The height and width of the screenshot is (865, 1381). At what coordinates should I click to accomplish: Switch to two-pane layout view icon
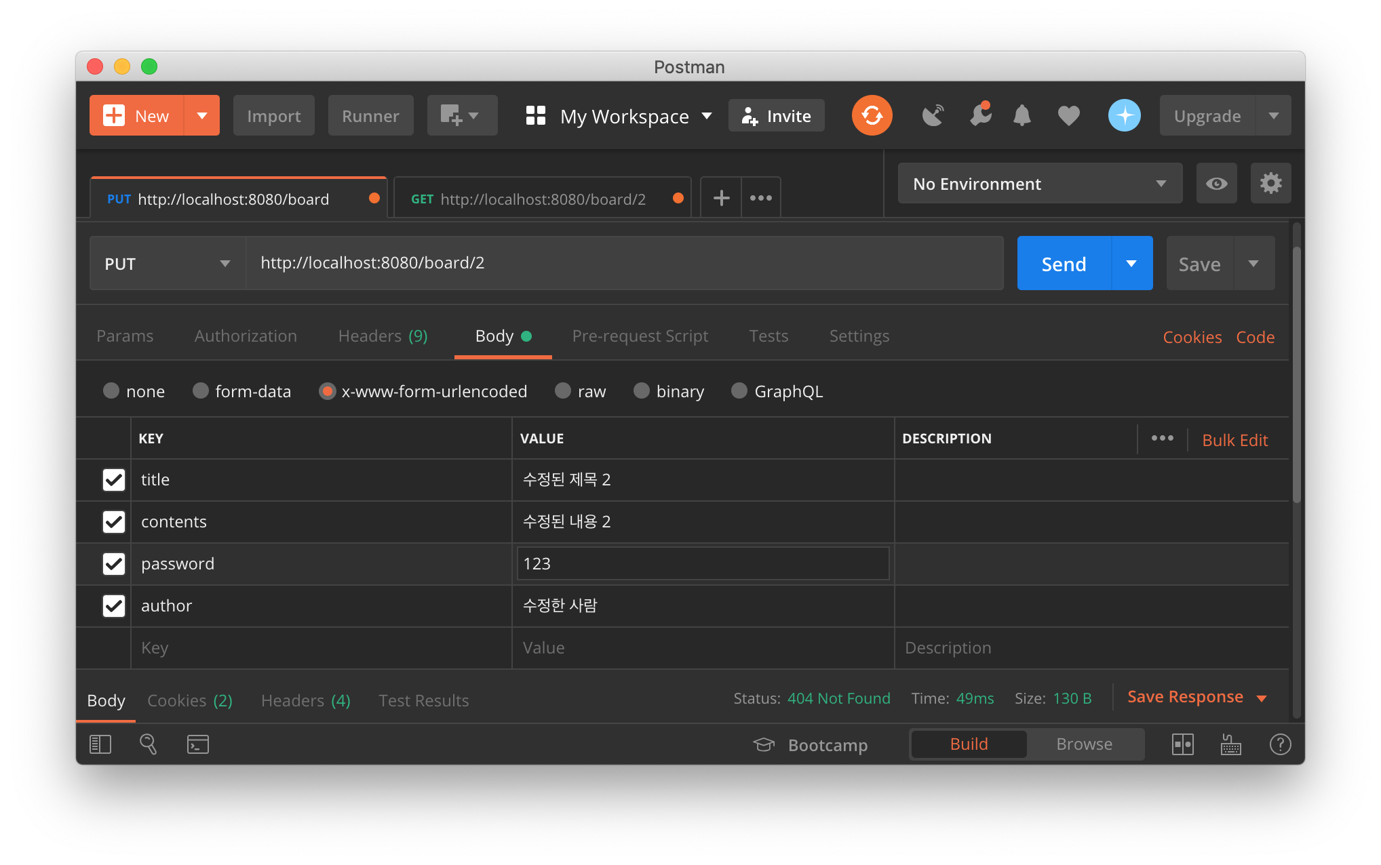coord(1182,744)
